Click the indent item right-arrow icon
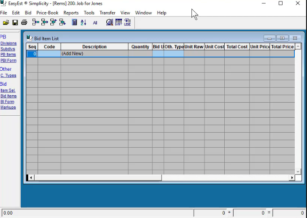The width and height of the screenshot is (307, 218). 45,22
